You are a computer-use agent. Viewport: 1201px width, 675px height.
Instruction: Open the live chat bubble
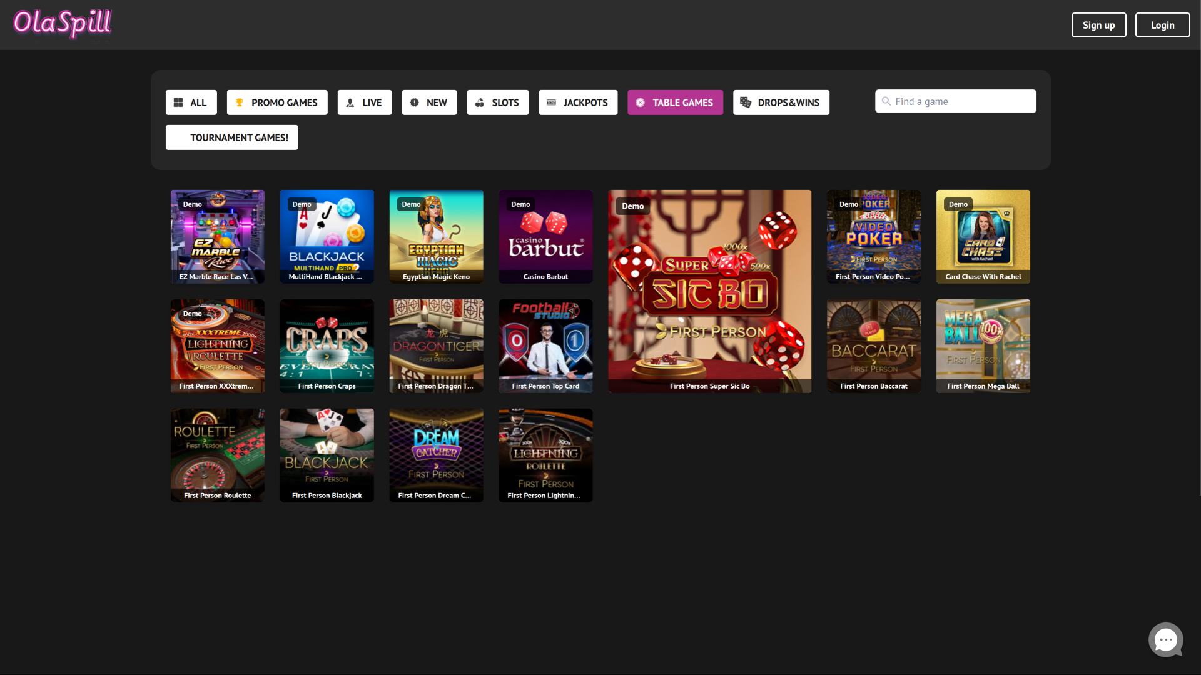1165,639
